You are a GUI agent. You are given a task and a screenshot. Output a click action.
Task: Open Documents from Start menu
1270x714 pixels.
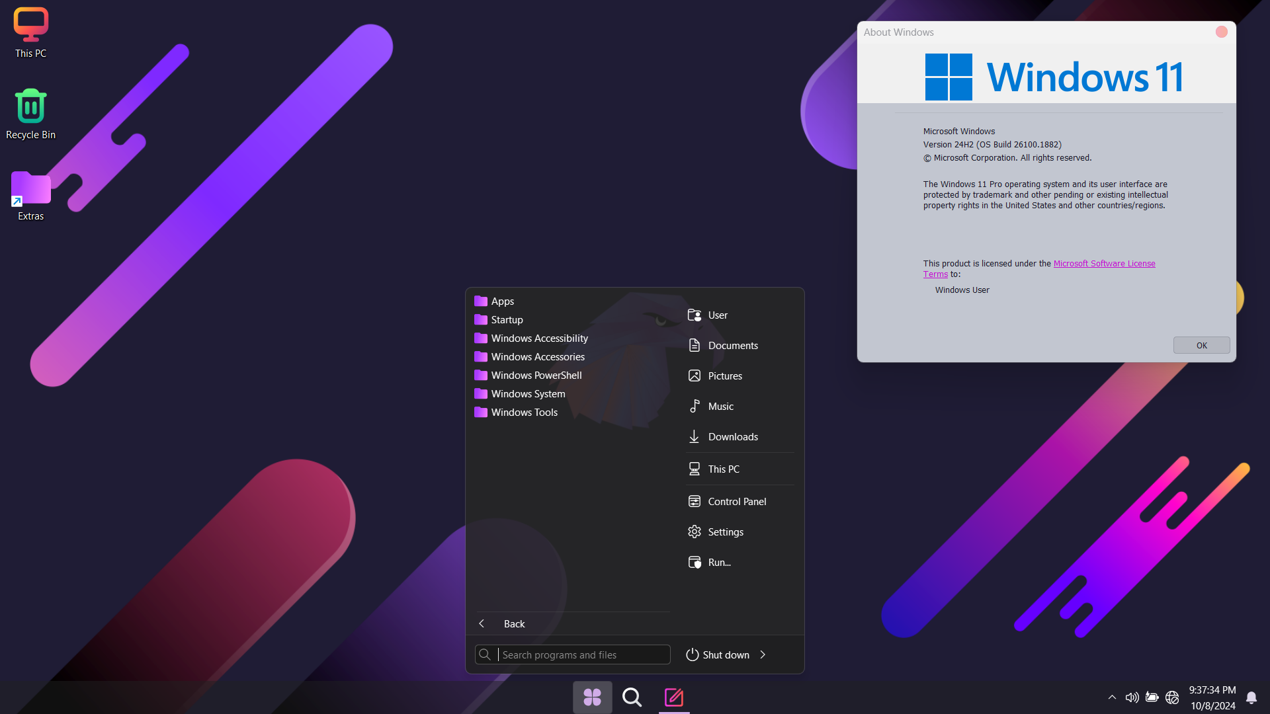click(740, 345)
